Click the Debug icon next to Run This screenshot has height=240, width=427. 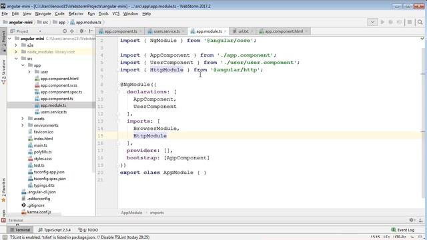(x=390, y=22)
